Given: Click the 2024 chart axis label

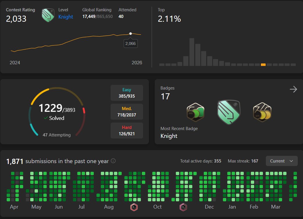Looking at the screenshot, I should (15, 63).
